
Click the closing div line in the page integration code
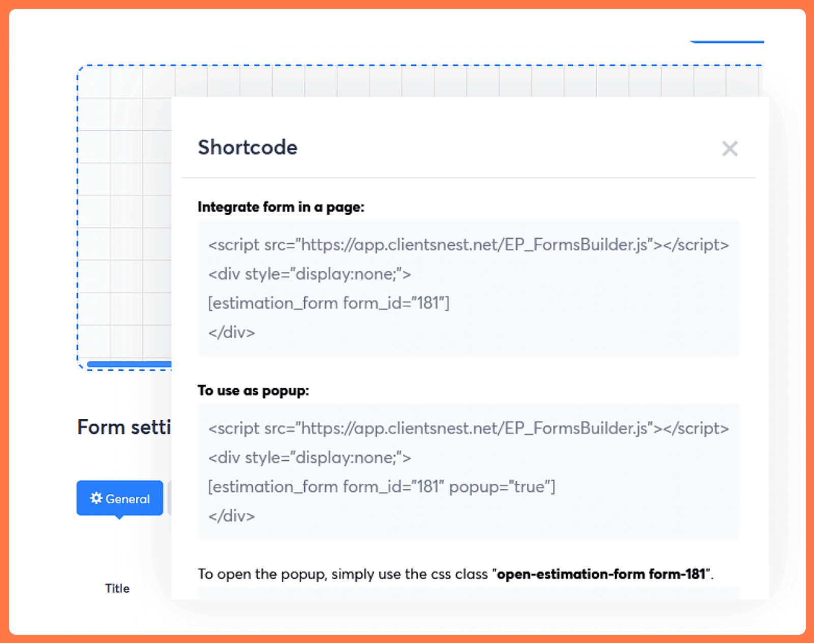point(231,333)
